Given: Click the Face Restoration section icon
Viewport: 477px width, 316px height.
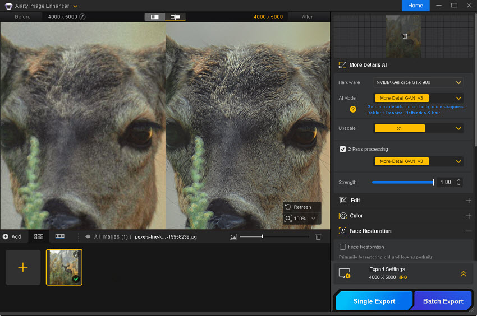Looking at the screenshot, I should click(x=342, y=231).
